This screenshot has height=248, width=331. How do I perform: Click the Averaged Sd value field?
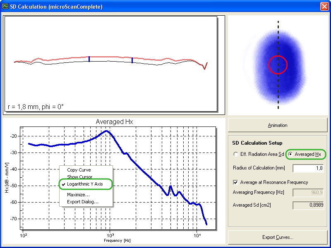coord(308,205)
